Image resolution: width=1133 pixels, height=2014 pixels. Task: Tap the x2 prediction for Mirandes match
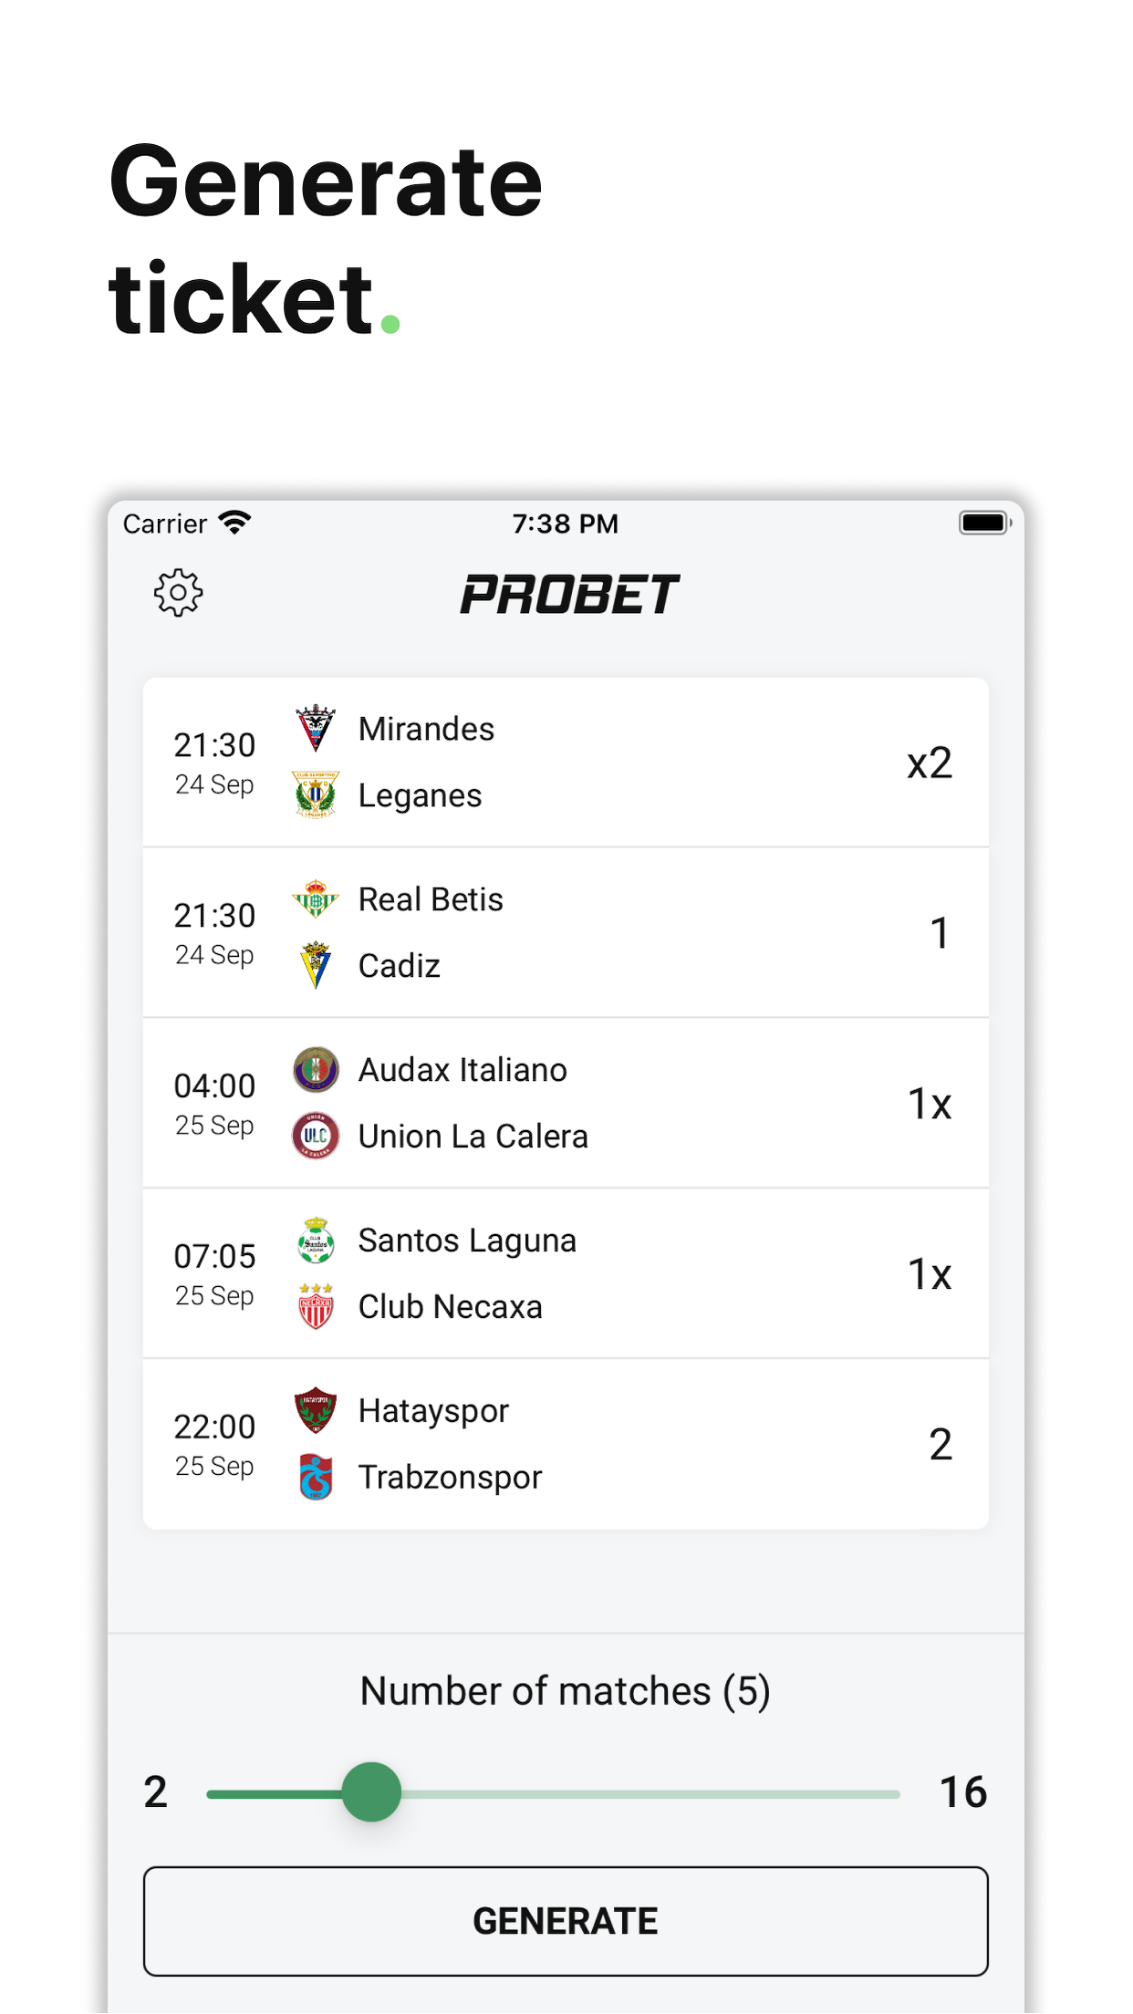[x=929, y=763]
